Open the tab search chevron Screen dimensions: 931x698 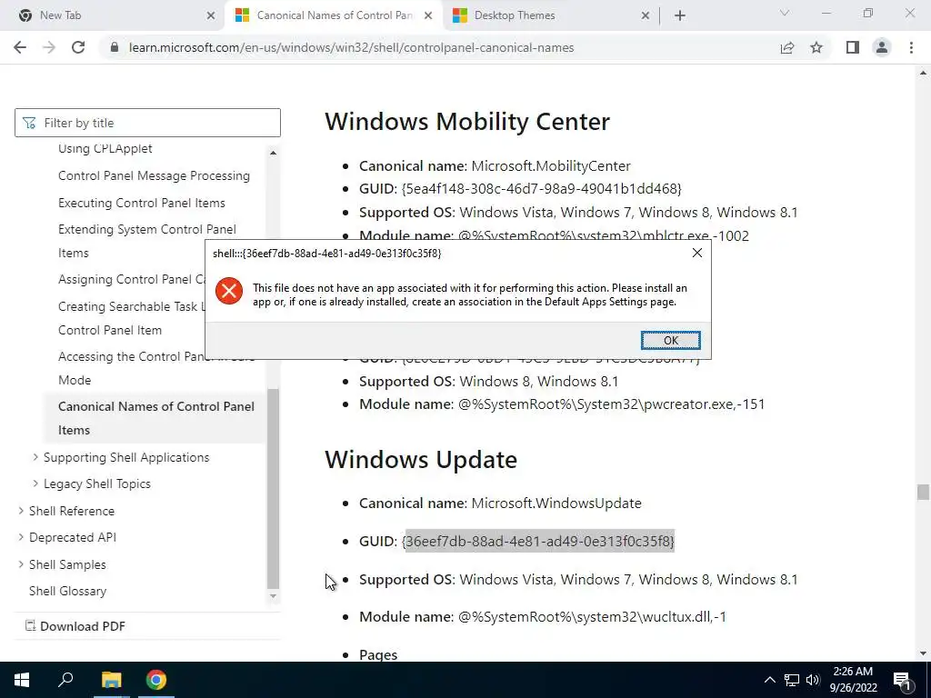click(785, 13)
